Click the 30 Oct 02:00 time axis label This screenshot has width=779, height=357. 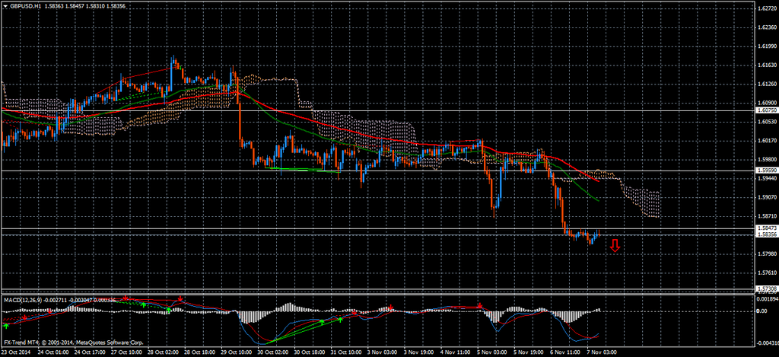(x=274, y=352)
